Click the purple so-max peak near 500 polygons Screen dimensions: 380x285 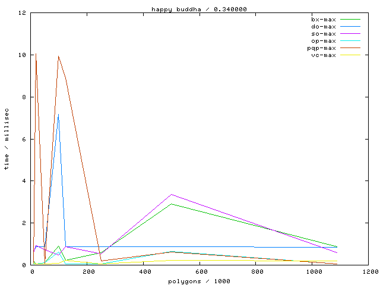172,194
